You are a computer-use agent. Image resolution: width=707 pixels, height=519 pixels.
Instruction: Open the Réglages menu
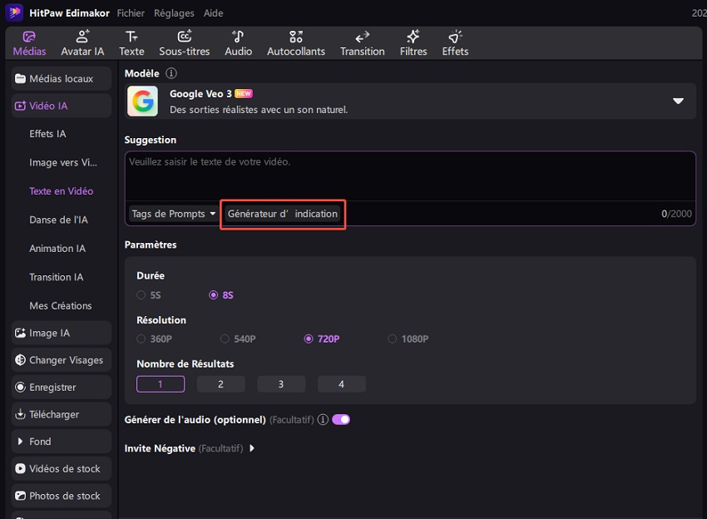click(174, 13)
